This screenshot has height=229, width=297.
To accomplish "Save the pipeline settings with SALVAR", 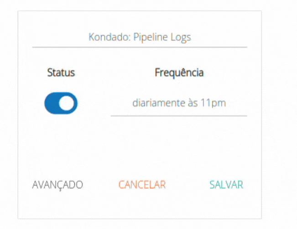I will tap(226, 185).
